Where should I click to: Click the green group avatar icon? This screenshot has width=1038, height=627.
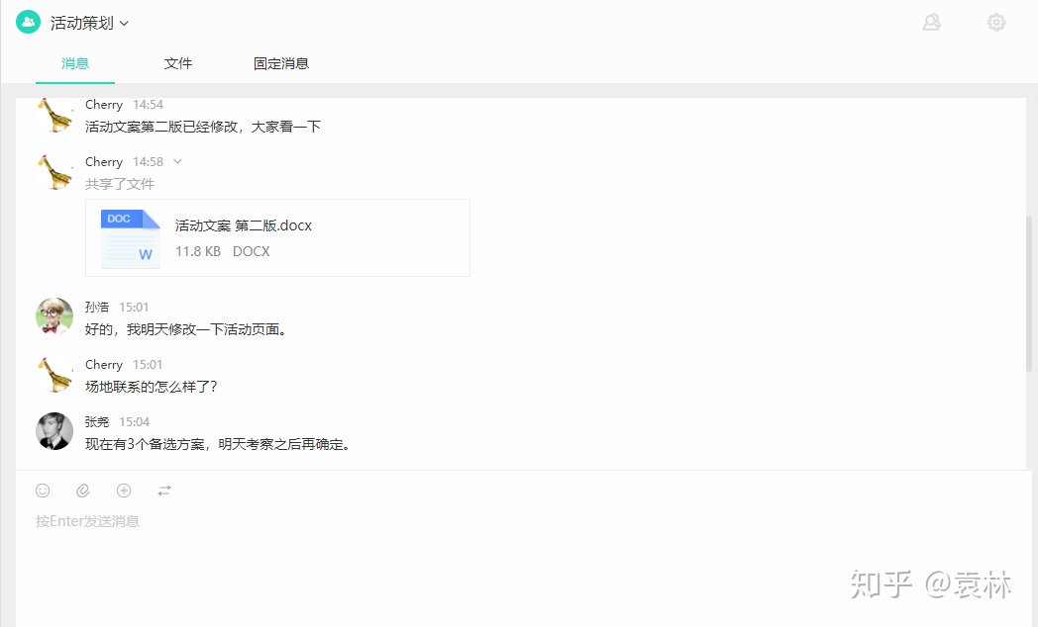coord(29,22)
